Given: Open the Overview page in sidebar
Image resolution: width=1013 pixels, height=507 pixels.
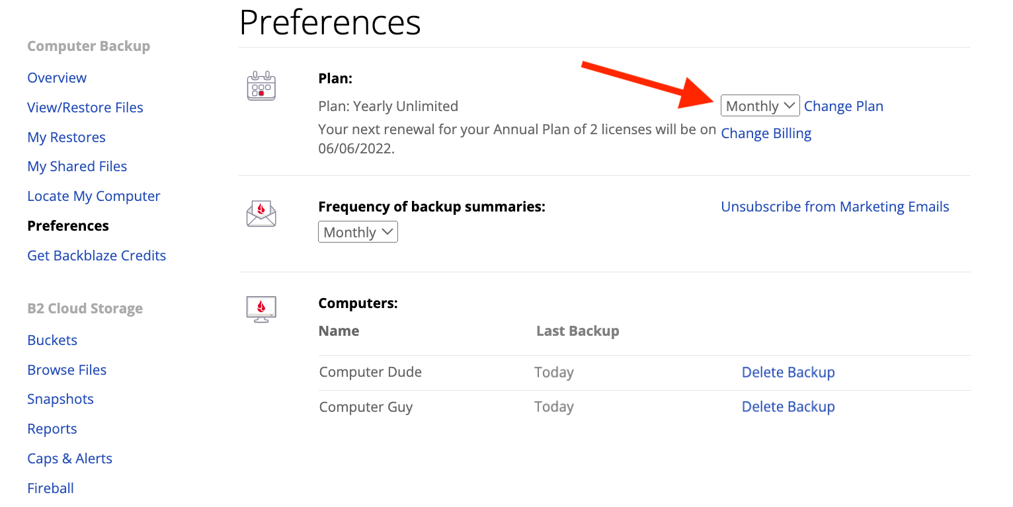Looking at the screenshot, I should tap(57, 78).
